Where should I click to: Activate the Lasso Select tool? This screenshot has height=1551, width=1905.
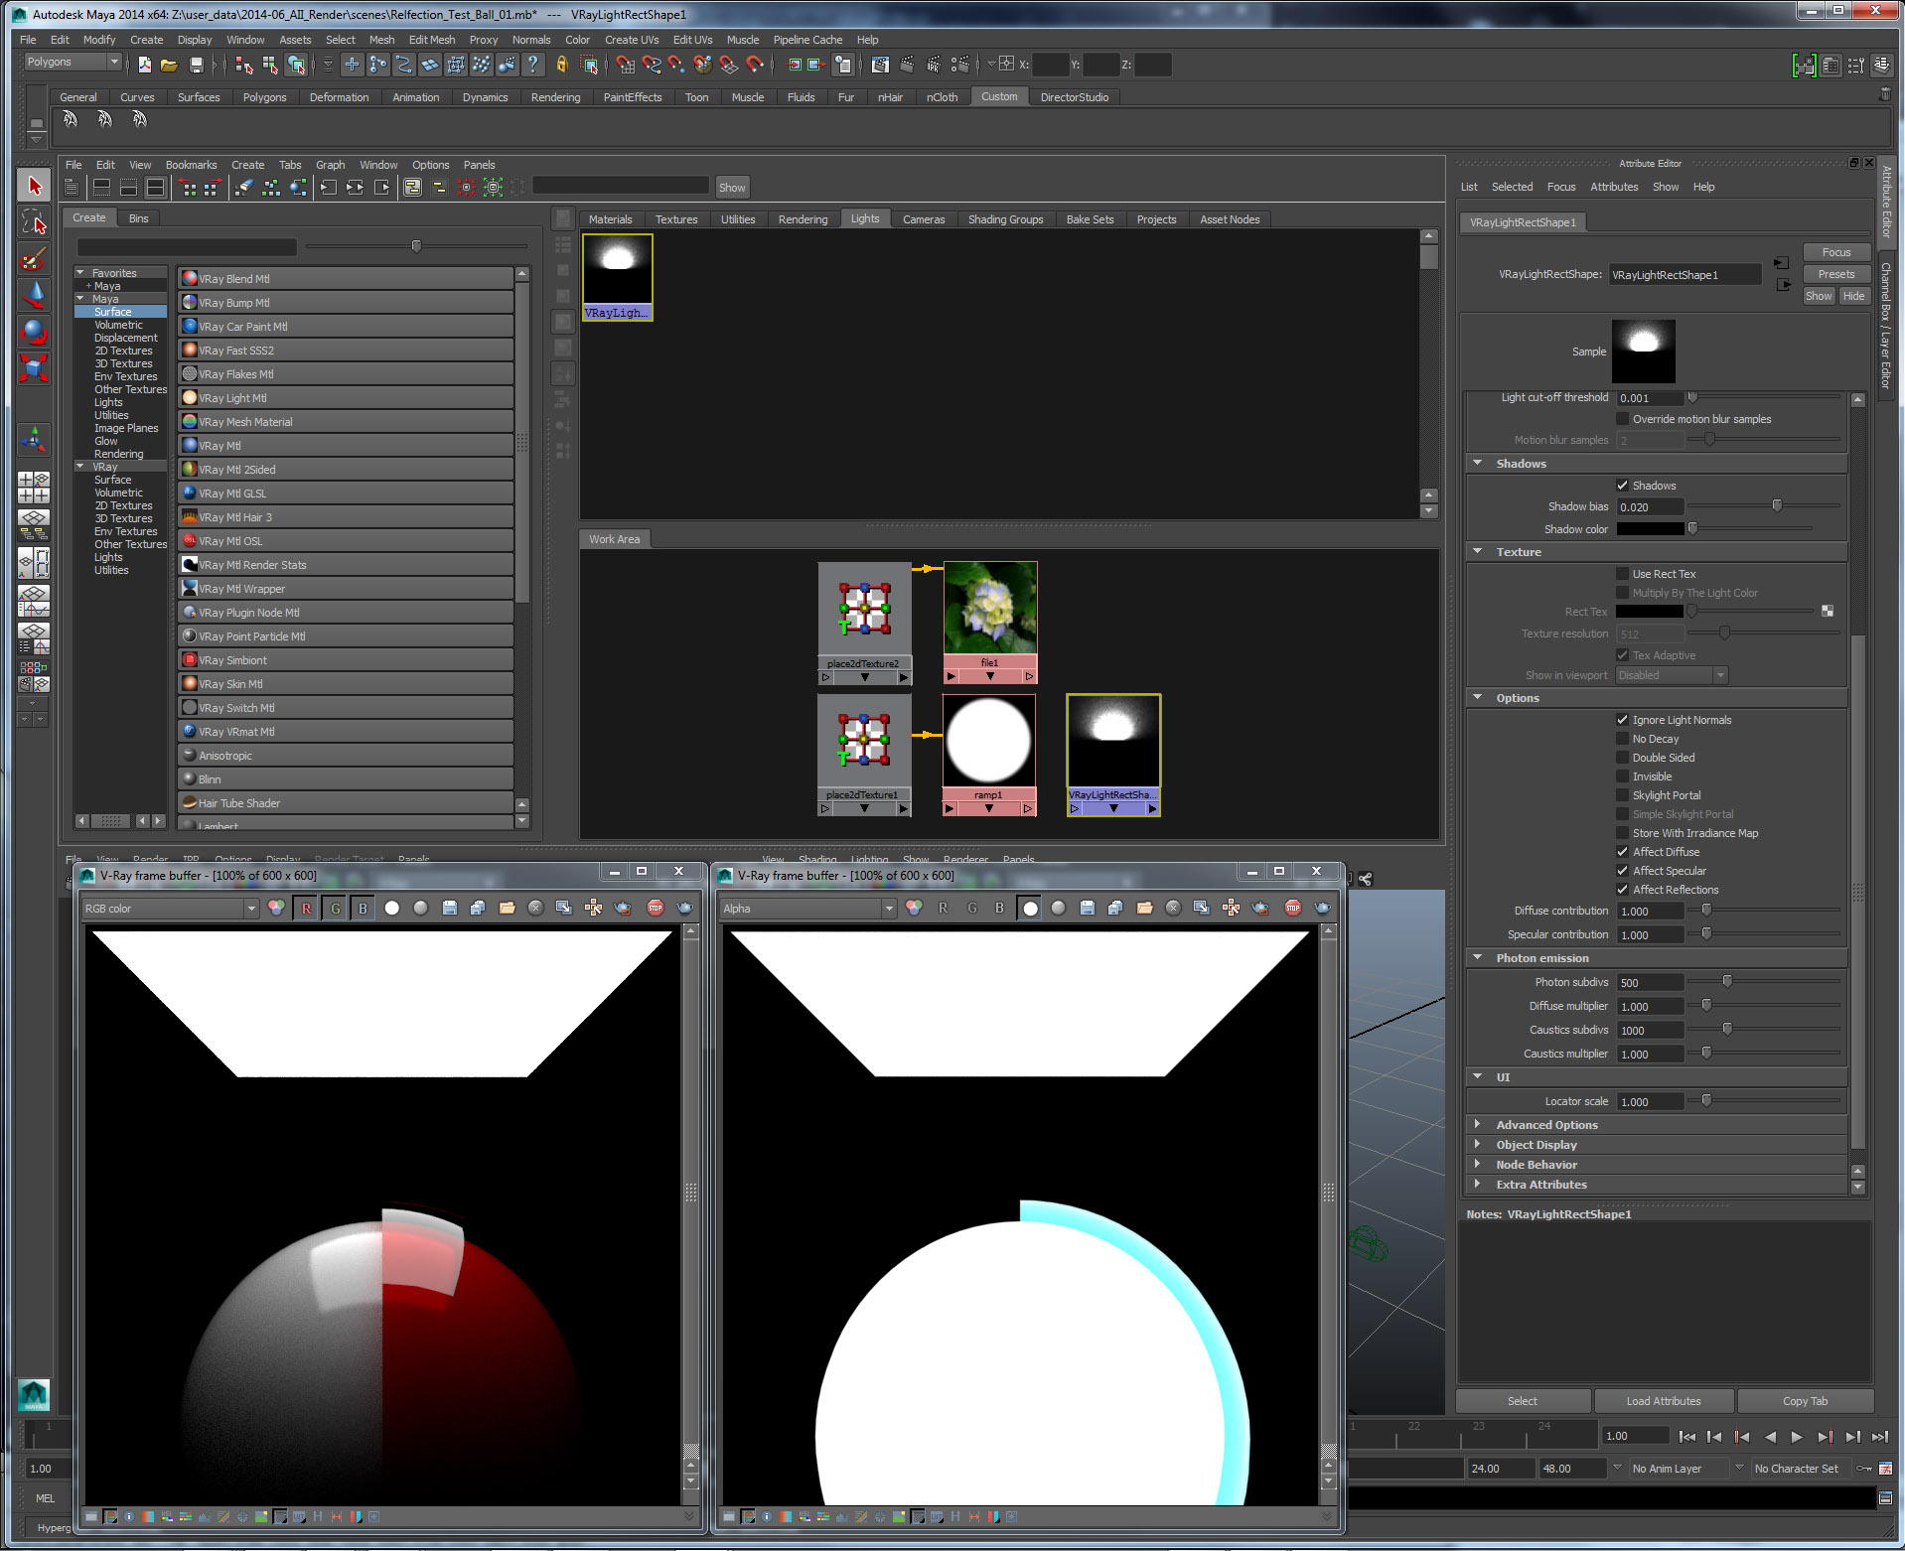point(34,222)
